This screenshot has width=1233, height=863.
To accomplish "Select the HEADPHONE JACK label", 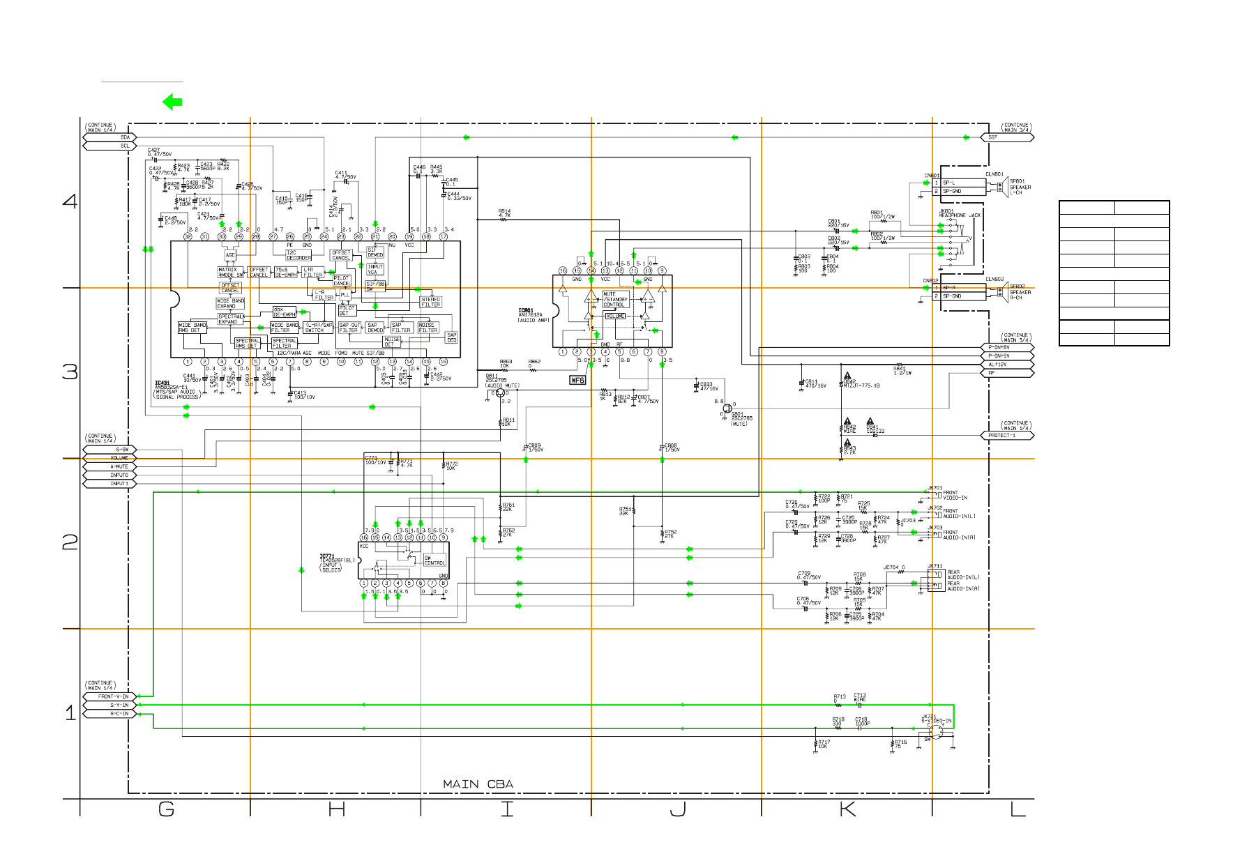I will 960,215.
